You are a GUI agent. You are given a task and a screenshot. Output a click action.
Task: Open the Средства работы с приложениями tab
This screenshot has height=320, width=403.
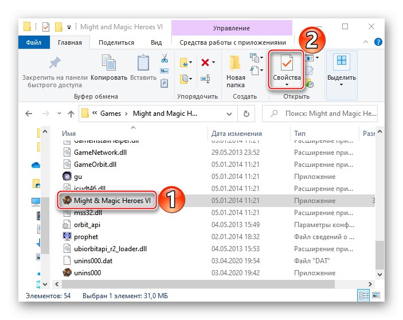click(233, 42)
